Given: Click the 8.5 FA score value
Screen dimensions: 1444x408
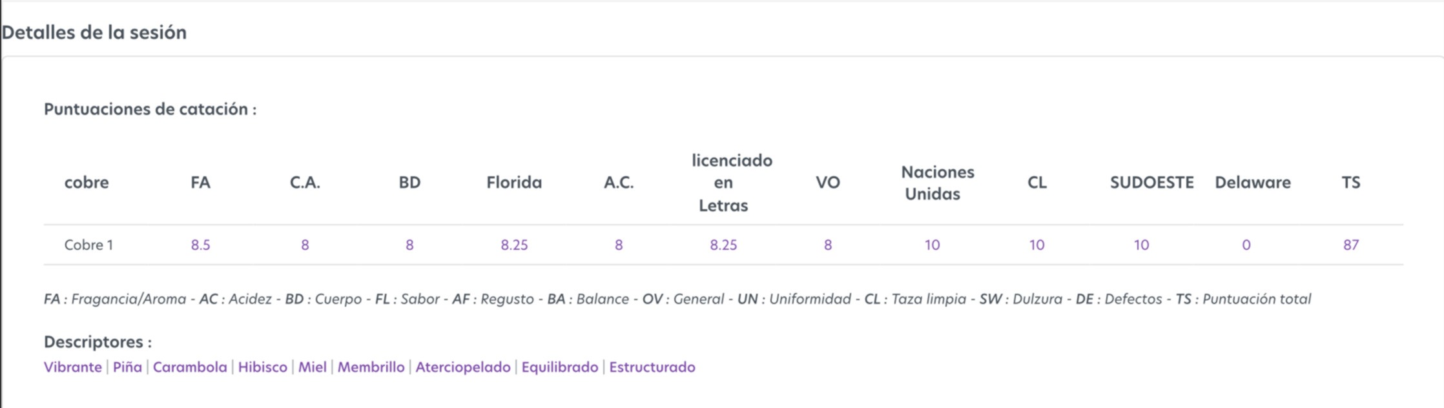Looking at the screenshot, I should tap(200, 245).
